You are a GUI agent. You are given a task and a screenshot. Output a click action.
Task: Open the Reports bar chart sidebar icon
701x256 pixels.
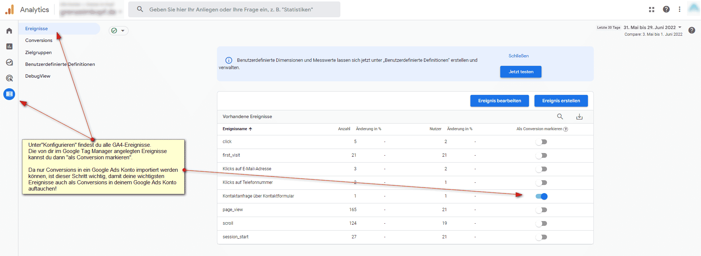point(9,46)
